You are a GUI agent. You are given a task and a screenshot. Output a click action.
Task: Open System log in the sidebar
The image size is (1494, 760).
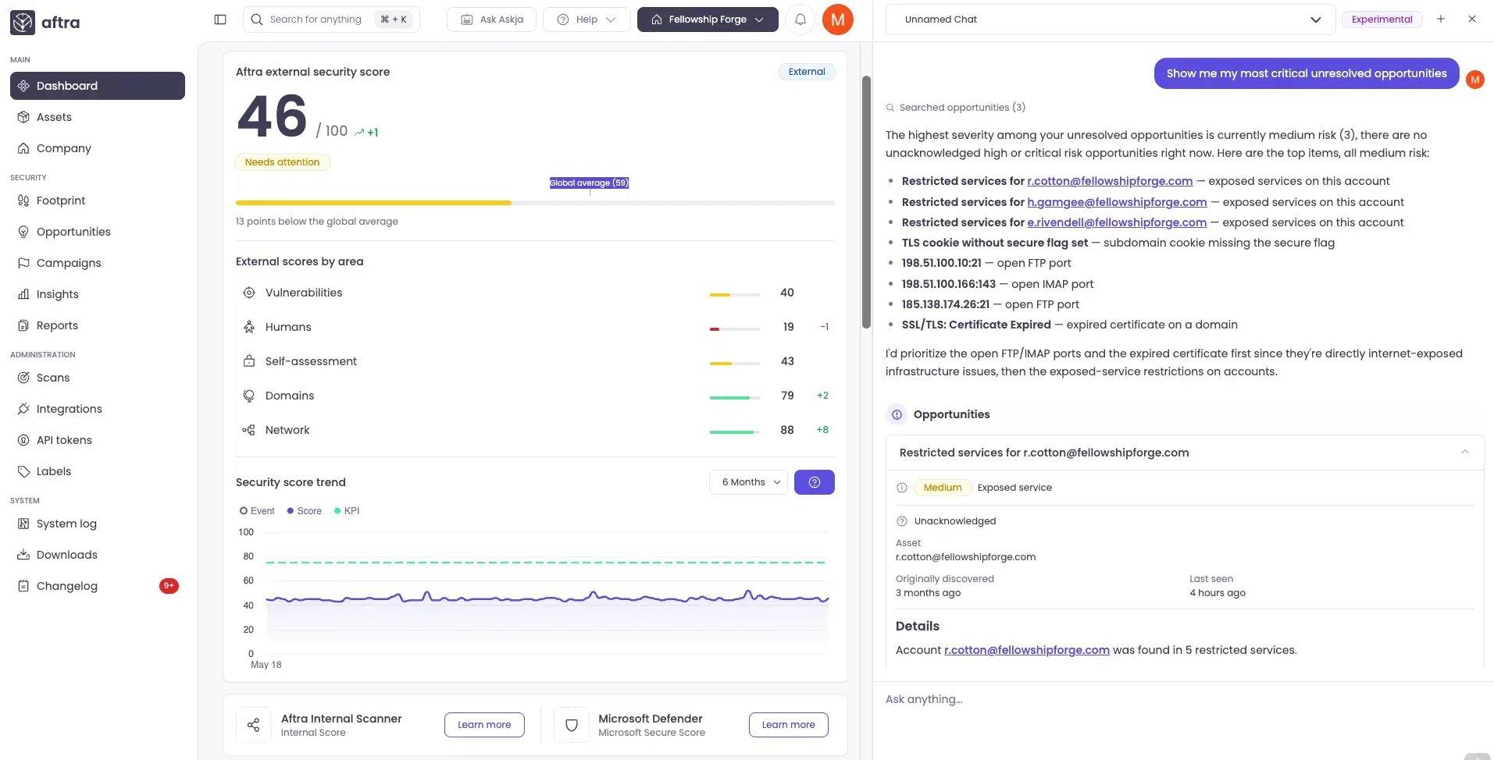tap(98, 524)
